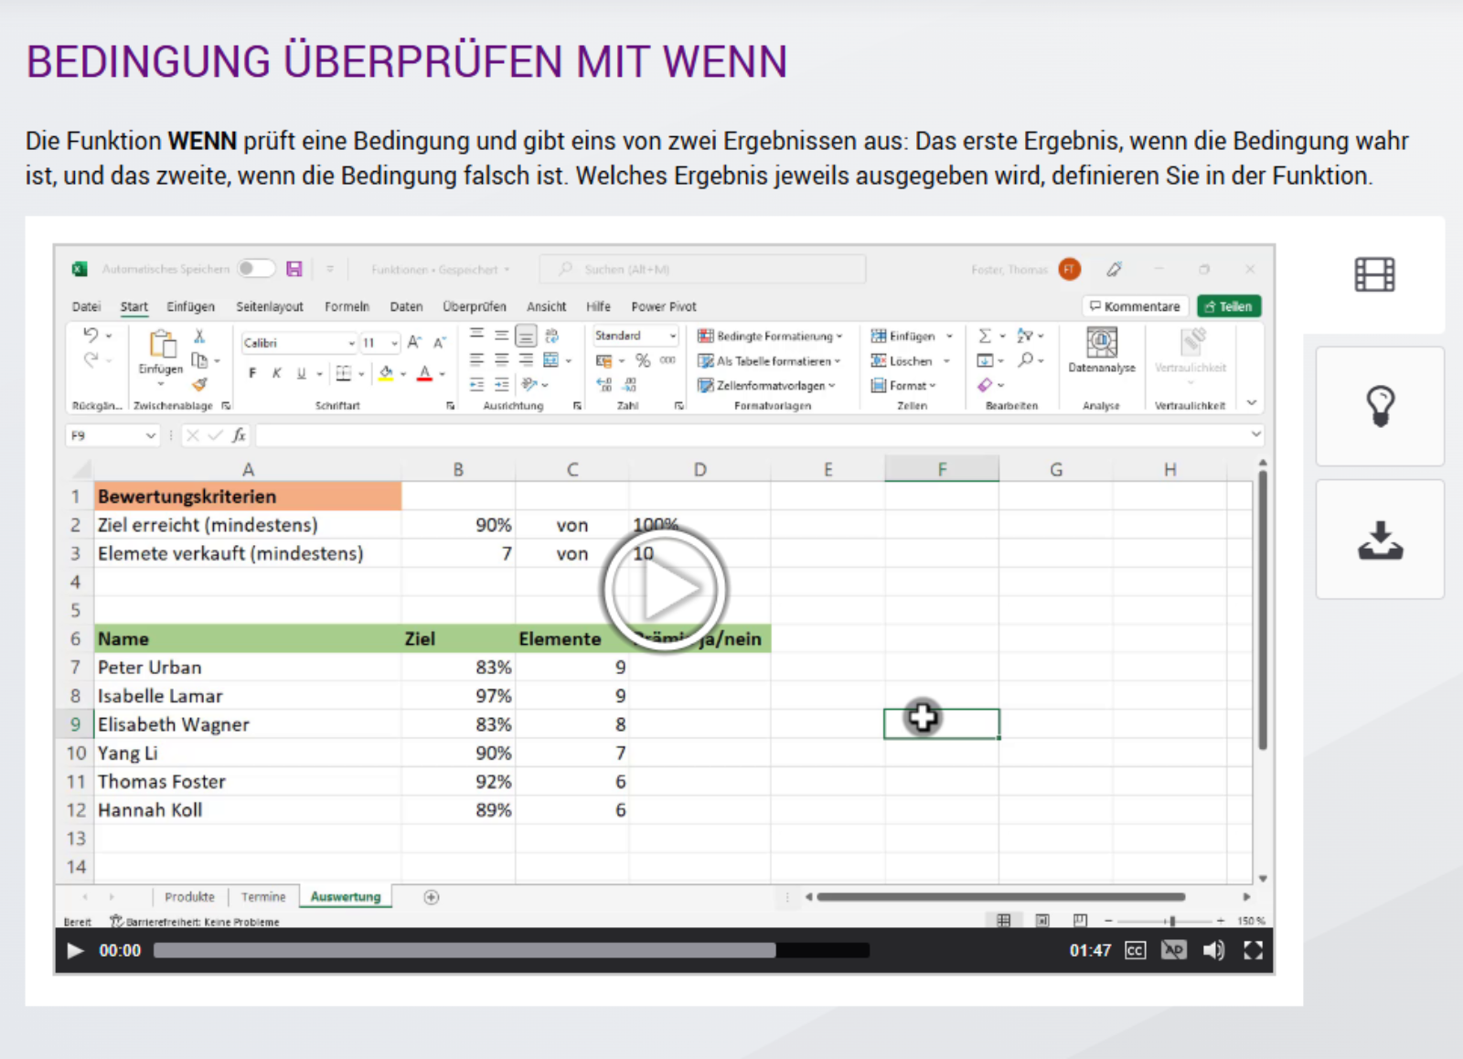Click the download icon in the sidebar
The width and height of the screenshot is (1463, 1059).
tap(1380, 540)
